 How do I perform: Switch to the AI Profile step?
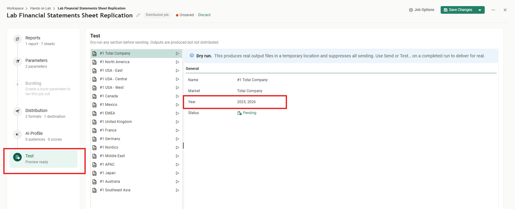[x=43, y=136]
